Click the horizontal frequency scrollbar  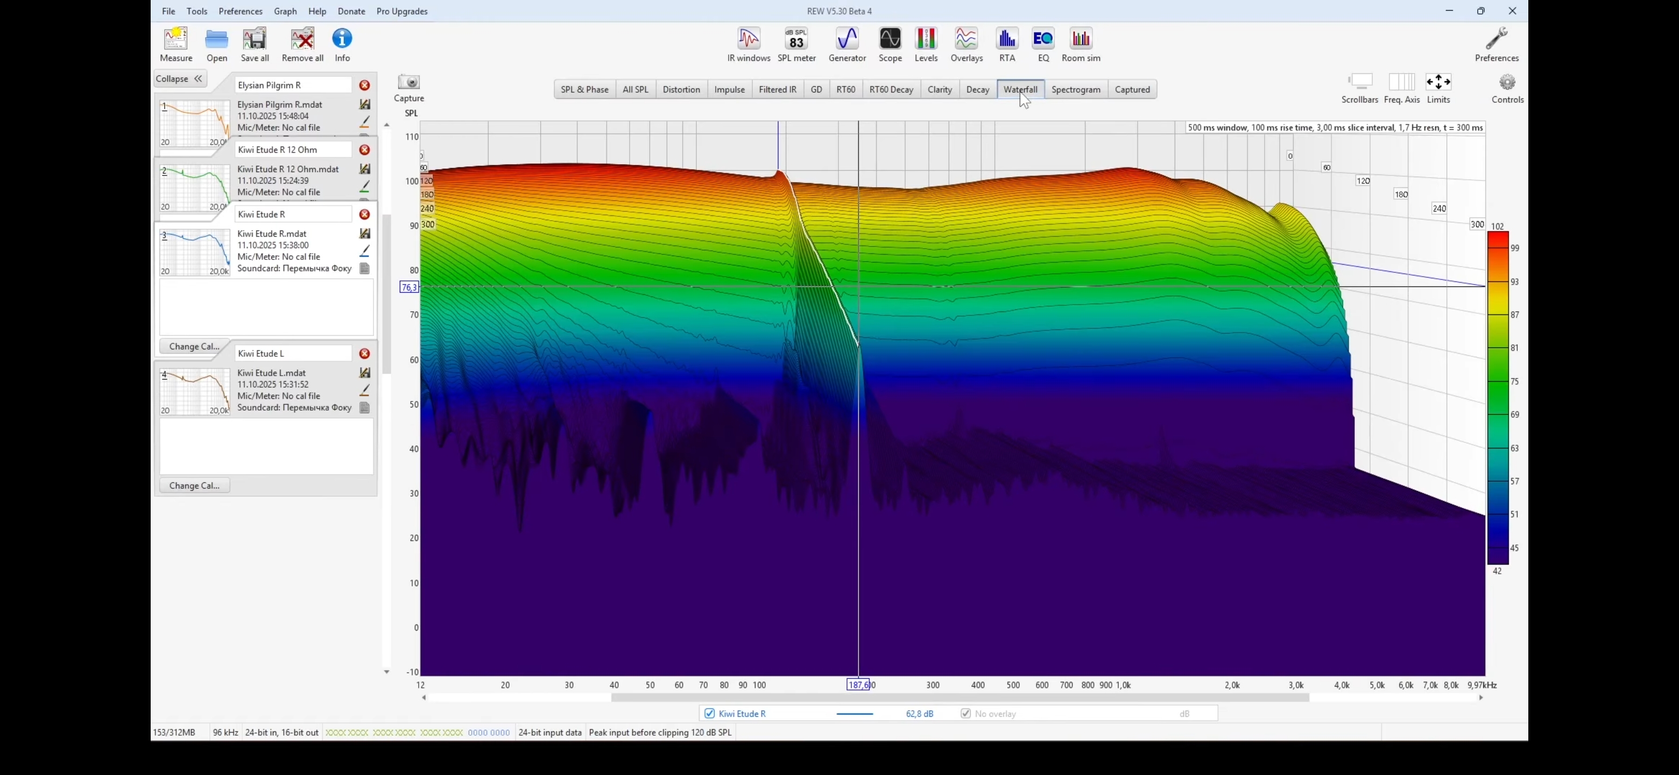tap(960, 697)
